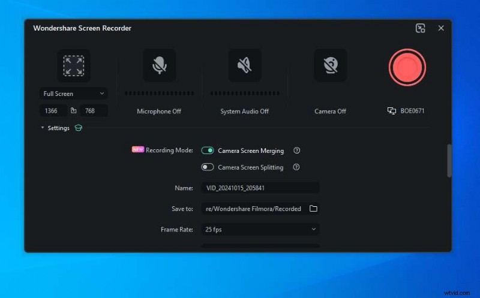480x298 pixels.
Task: Start recording with the red record button
Action: [407, 67]
